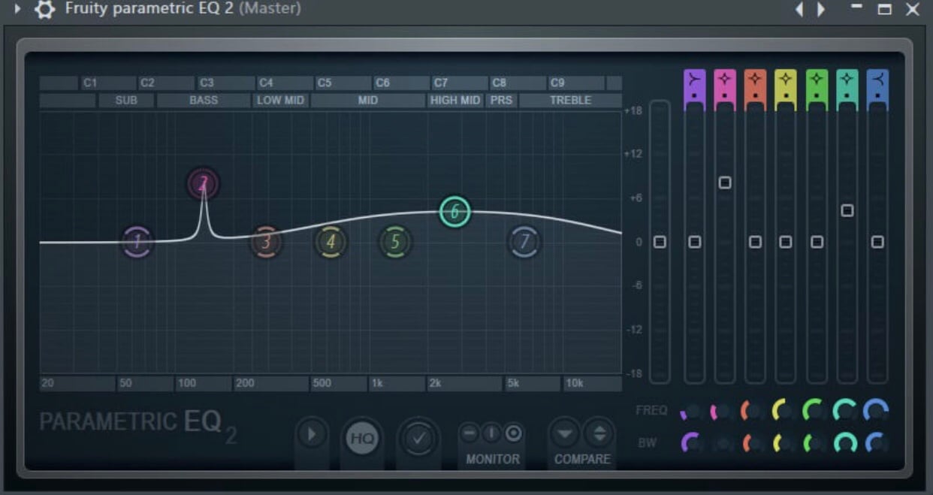Click the main level slider handle
933x495 pixels.
pyautogui.click(x=660, y=242)
